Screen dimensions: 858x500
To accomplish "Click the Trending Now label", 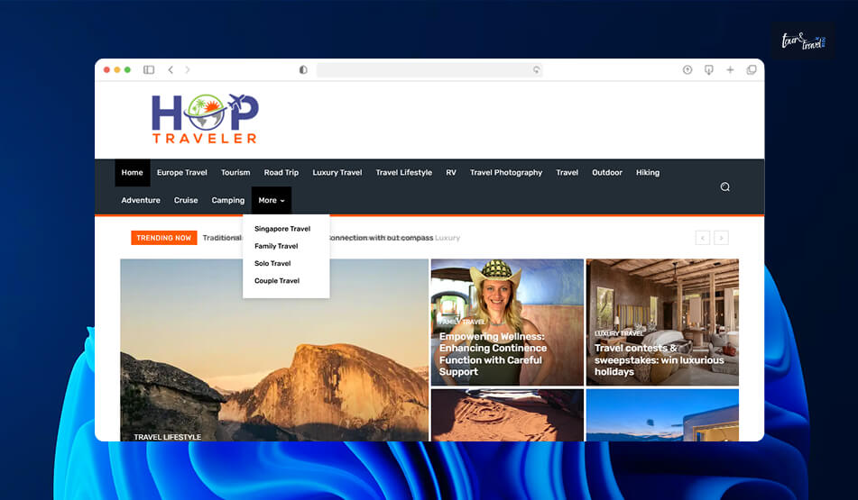I will pos(163,238).
